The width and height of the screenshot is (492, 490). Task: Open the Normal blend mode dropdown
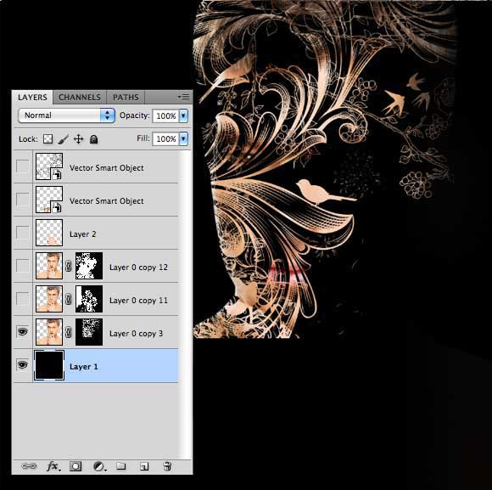[x=66, y=115]
